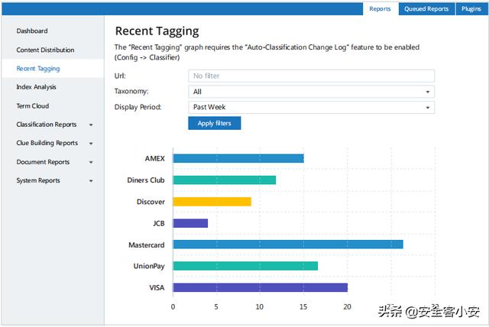Click the JCB chart label
Image resolution: width=489 pixels, height=327 pixels.
(159, 224)
